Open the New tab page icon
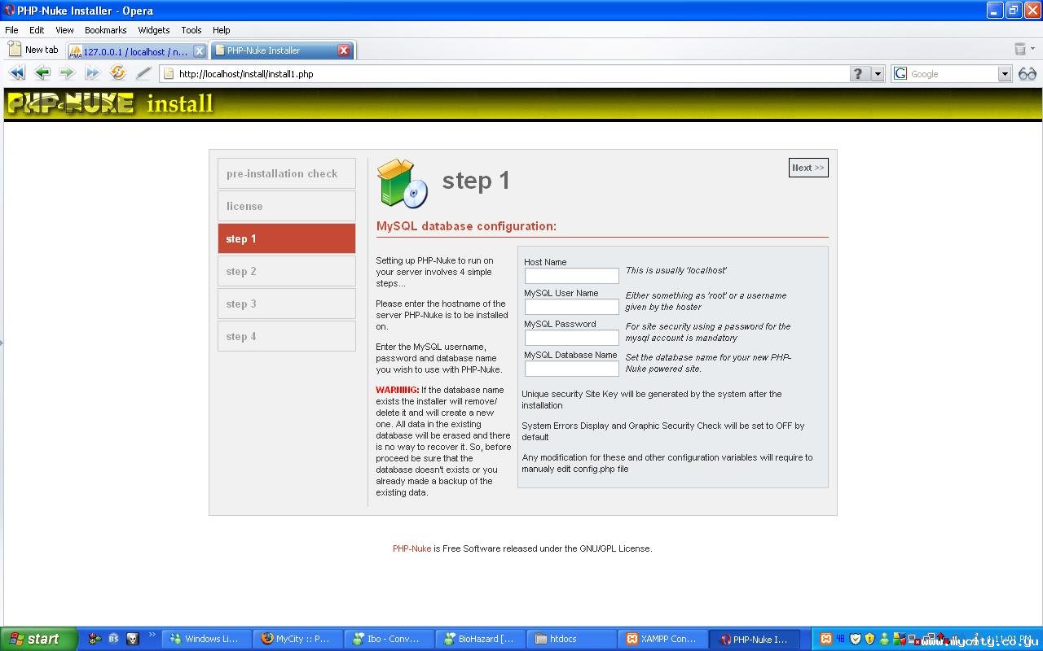 coord(15,50)
